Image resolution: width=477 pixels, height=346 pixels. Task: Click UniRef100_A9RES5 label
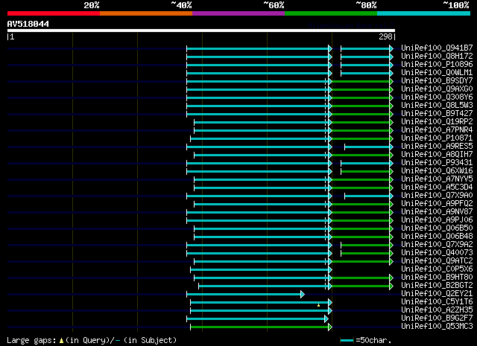tap(437, 147)
